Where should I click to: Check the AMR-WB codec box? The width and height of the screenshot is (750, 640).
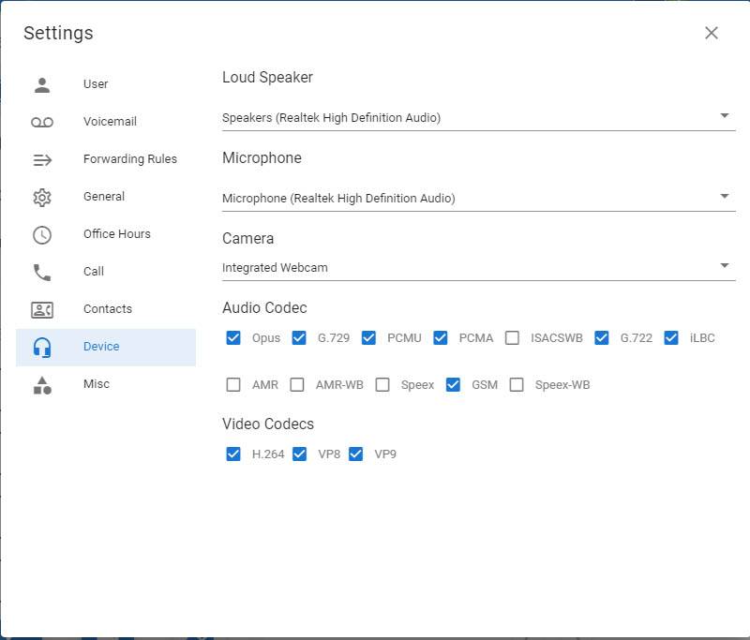point(297,384)
